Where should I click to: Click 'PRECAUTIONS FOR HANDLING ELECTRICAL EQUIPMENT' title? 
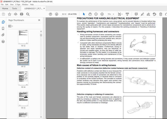(x=108, y=18)
